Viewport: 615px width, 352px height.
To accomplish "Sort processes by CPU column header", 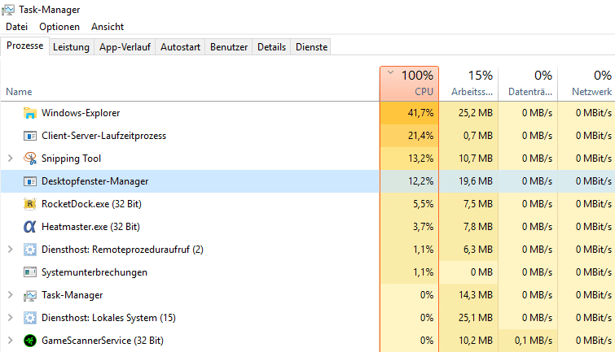I will coord(409,84).
